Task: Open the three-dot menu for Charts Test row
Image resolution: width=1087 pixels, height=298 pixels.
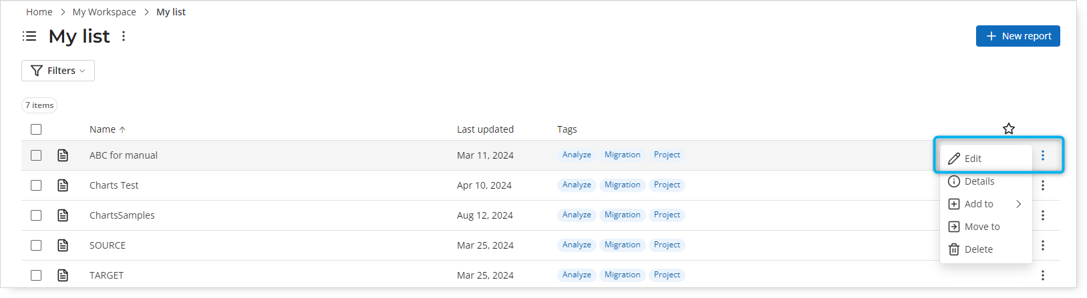Action: point(1042,185)
